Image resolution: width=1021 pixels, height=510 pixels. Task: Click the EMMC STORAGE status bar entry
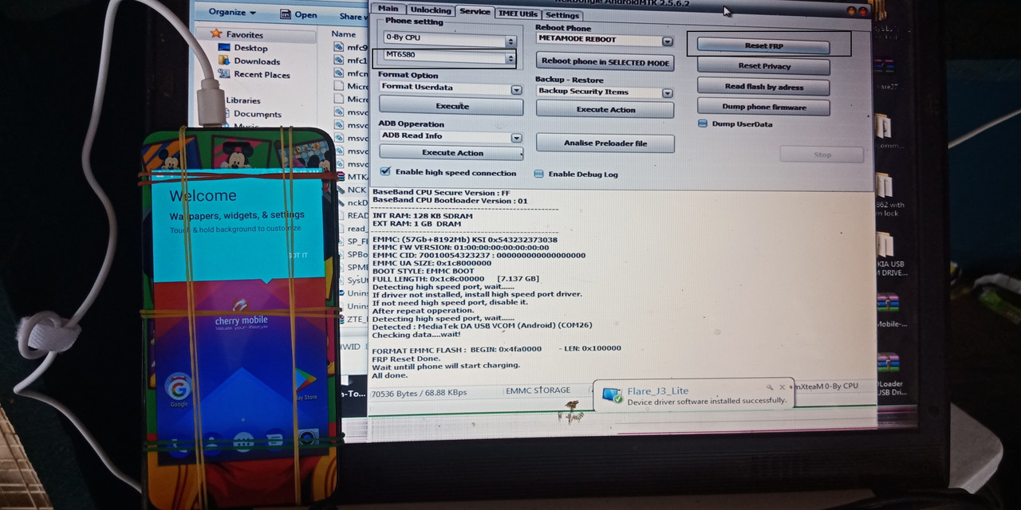[x=538, y=390]
